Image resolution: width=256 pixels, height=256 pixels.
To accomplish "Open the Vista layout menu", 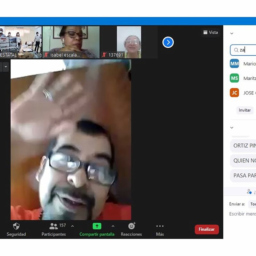I will [x=210, y=32].
